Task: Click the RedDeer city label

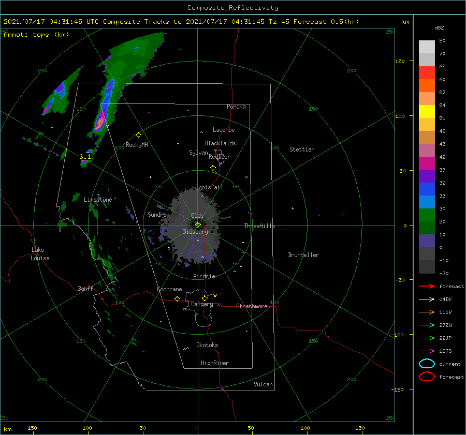Action: click(220, 157)
